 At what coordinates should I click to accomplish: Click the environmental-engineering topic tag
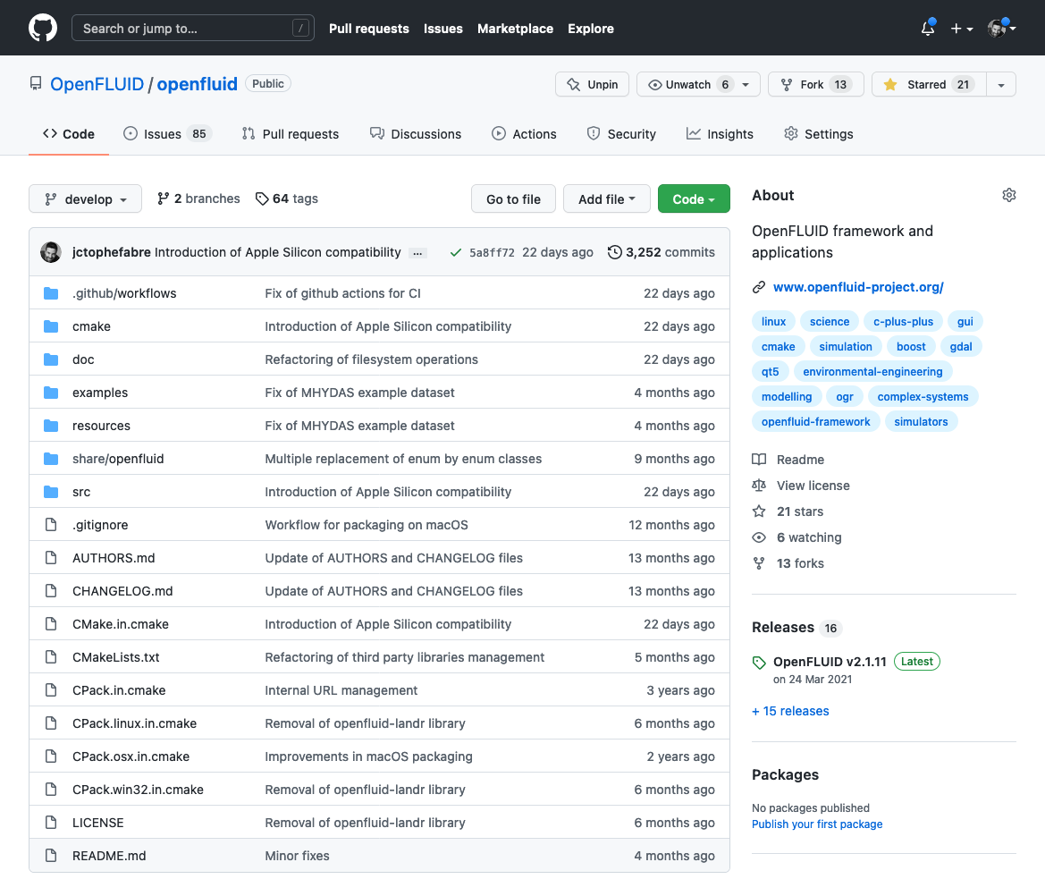click(872, 371)
